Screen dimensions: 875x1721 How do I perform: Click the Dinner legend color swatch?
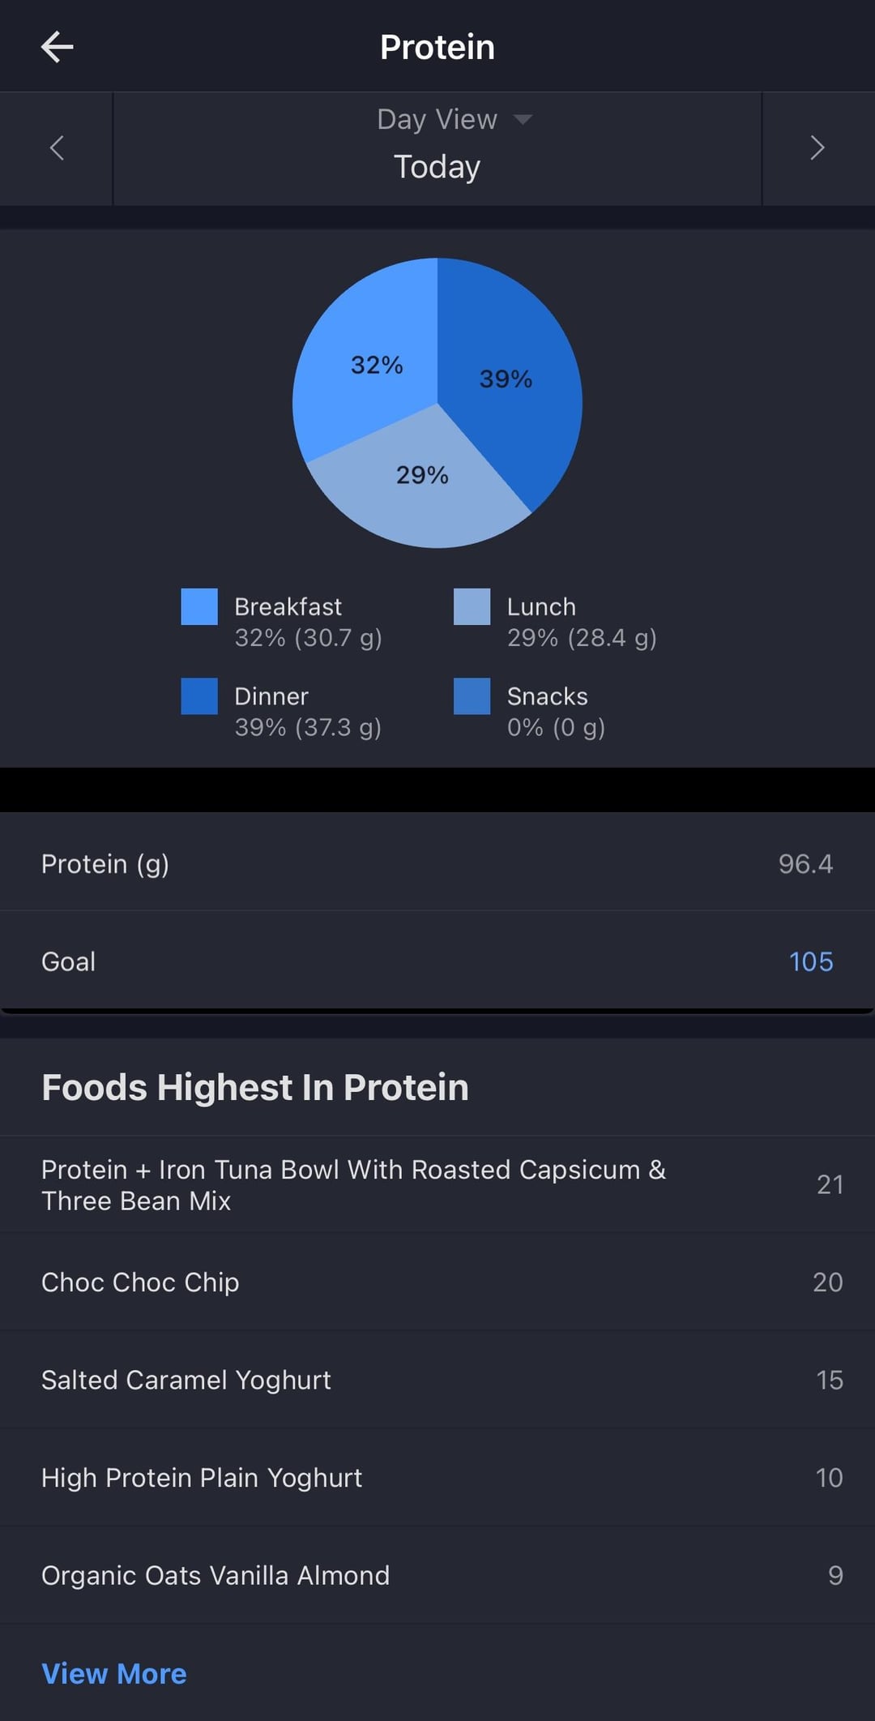199,696
